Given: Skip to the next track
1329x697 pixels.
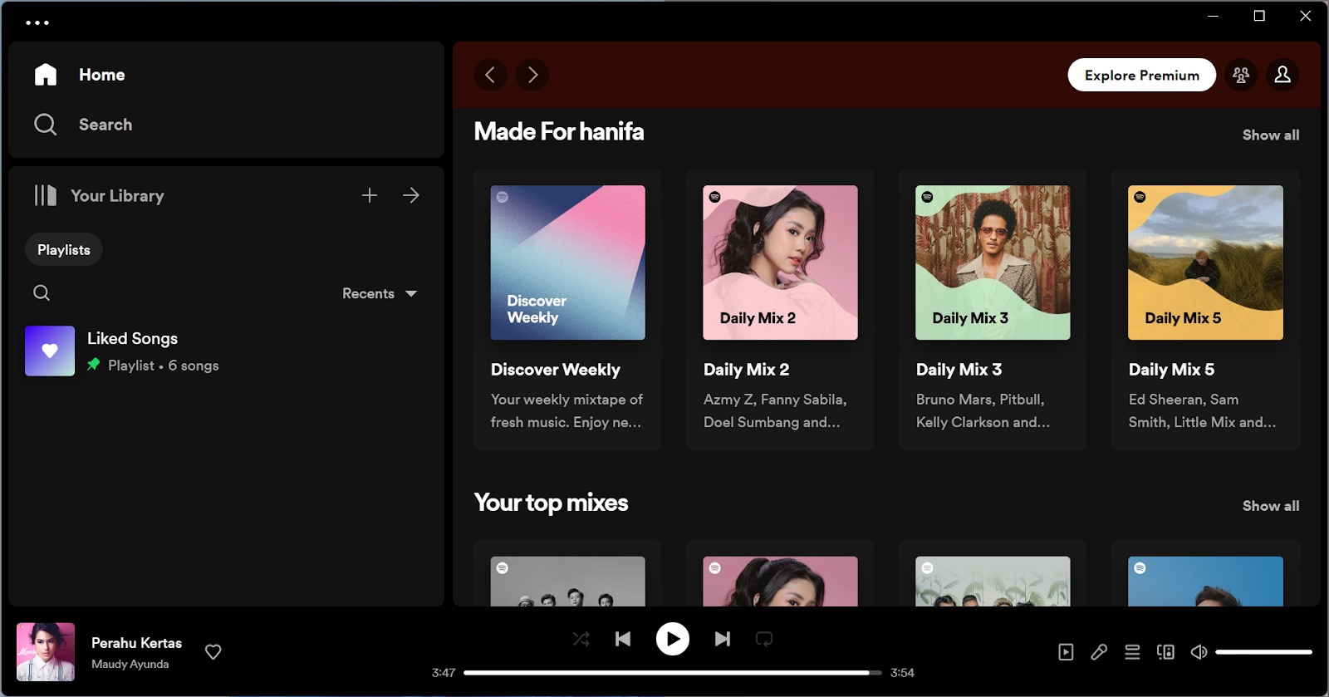Looking at the screenshot, I should tap(723, 639).
